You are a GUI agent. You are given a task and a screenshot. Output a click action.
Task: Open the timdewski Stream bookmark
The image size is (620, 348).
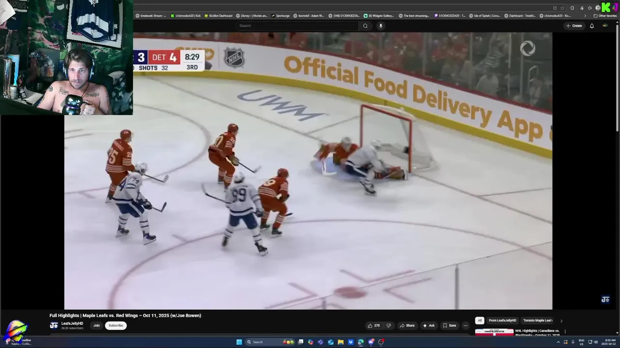pos(151,15)
